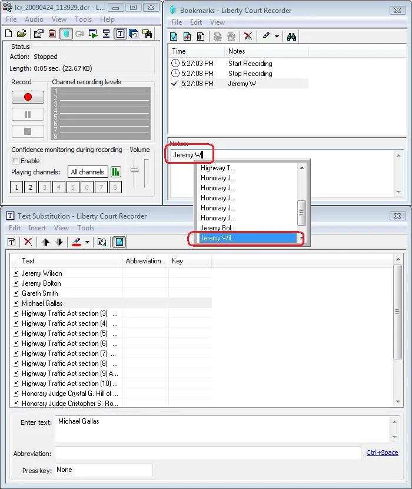Move entry down with the down arrow

[x=59, y=242]
